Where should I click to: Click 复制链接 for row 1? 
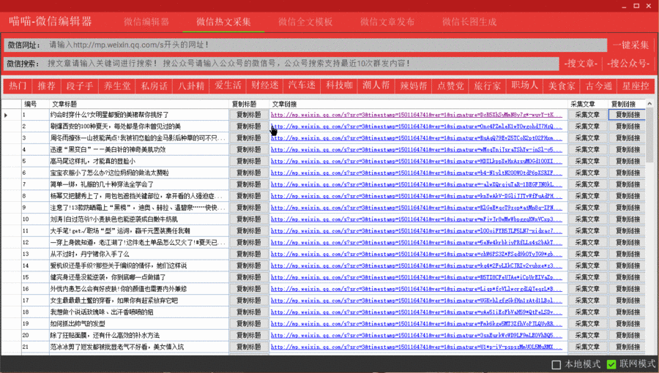tap(628, 115)
